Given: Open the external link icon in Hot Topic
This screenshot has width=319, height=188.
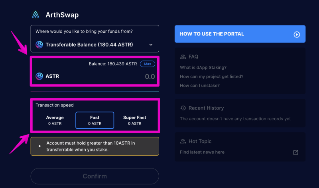Looking at the screenshot, I should pos(295,153).
